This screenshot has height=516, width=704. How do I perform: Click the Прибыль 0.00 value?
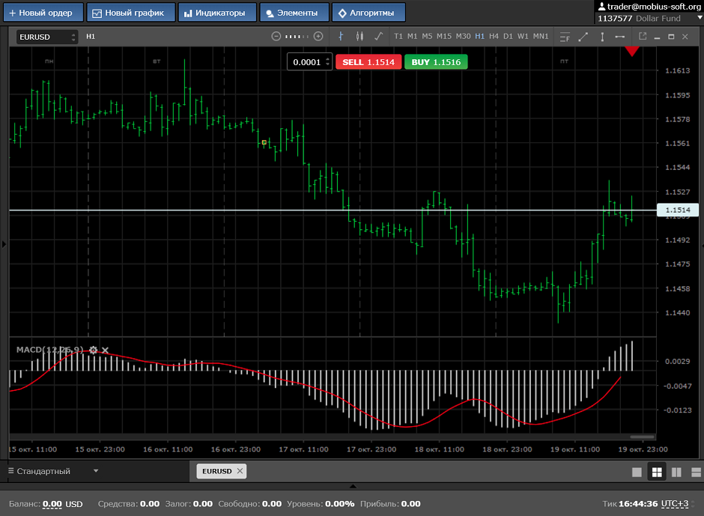click(411, 504)
